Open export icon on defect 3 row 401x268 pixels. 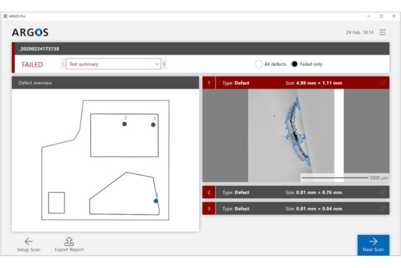pyautogui.click(x=383, y=208)
